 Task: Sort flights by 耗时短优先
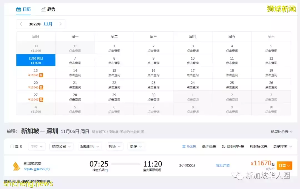(258, 146)
